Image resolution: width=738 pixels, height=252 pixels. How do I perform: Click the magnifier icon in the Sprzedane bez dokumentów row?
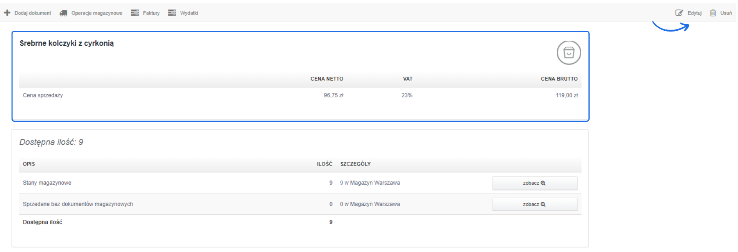543,204
